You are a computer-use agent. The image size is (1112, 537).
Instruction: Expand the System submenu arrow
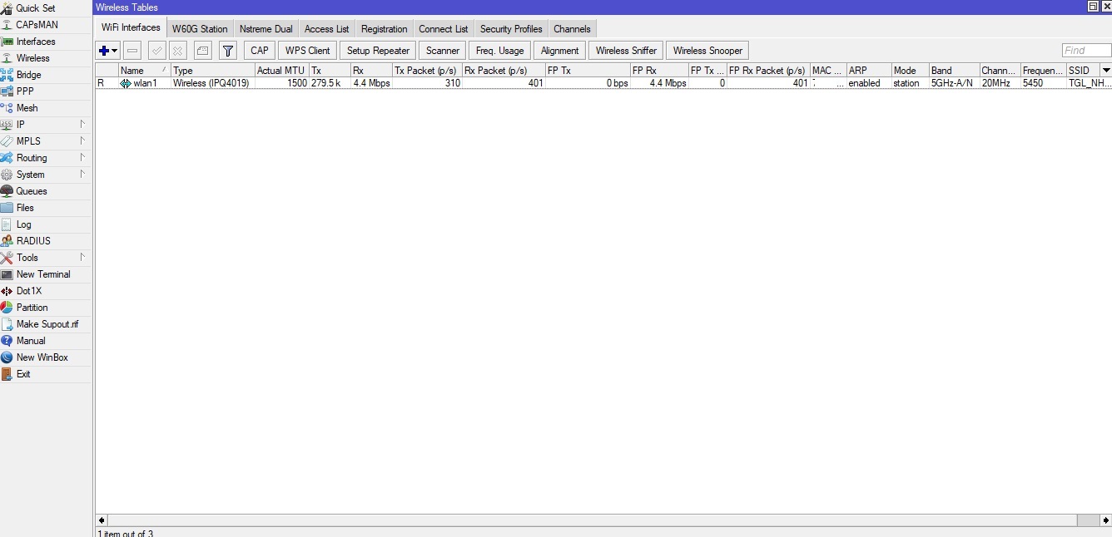(82, 174)
